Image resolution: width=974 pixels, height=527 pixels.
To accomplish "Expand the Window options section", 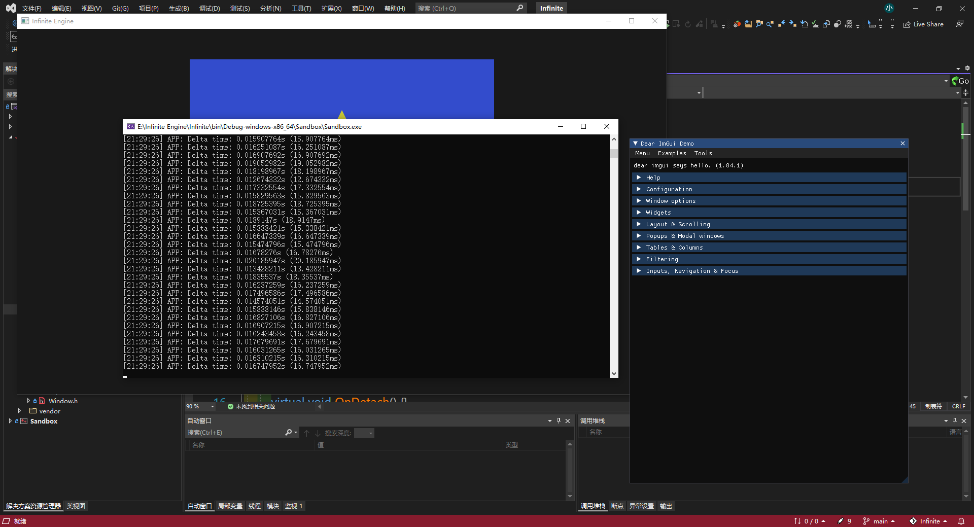I will tap(769, 201).
